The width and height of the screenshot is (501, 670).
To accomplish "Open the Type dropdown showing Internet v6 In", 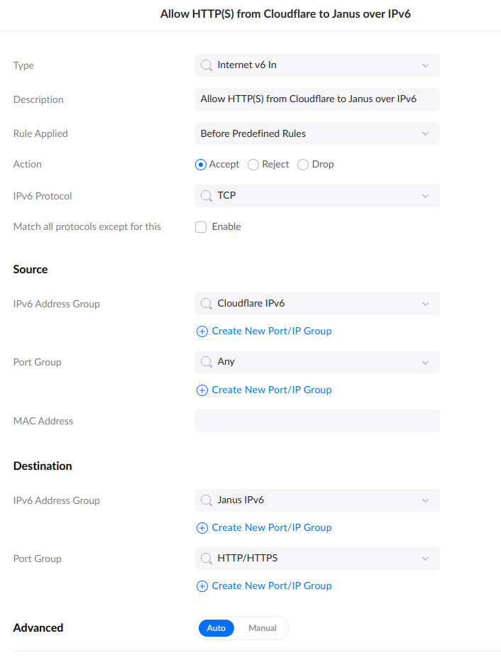I will pyautogui.click(x=317, y=65).
